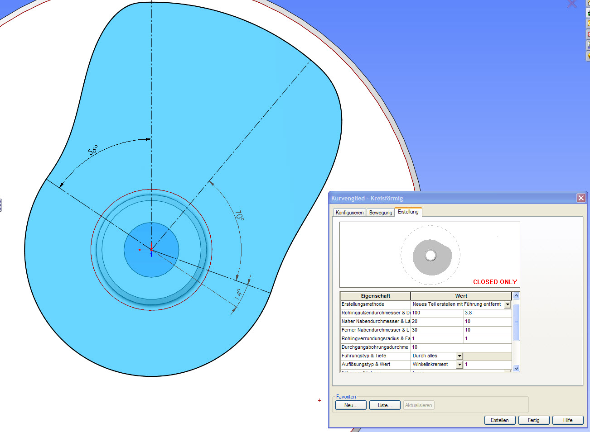This screenshot has height=432, width=590.
Task: Click the Rohlingverrundungsradius second value field
Action: [x=488, y=339]
